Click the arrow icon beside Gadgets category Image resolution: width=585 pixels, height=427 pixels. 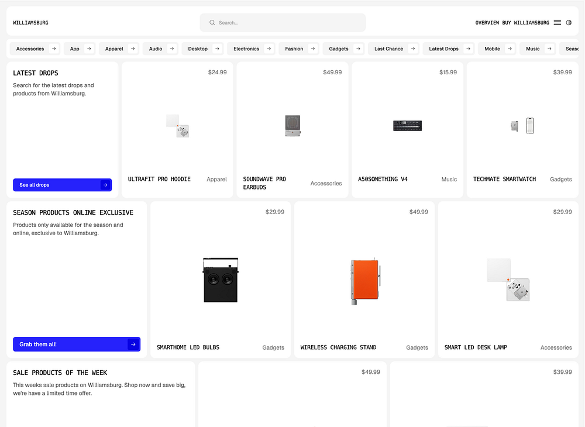point(358,49)
